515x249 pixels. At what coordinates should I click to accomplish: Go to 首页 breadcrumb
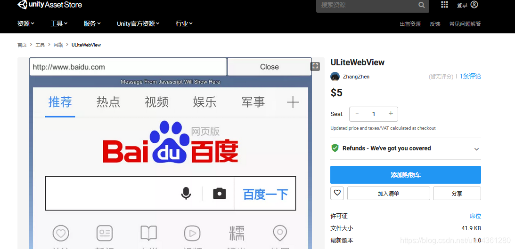point(22,45)
